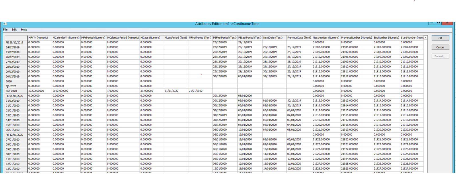
Task: Click the PELastPeriod cell 19/01/2020
Action: point(250,168)
